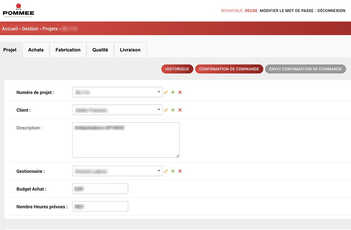
Task: Edit the selected Client with pencil icon
Action: pyautogui.click(x=166, y=110)
